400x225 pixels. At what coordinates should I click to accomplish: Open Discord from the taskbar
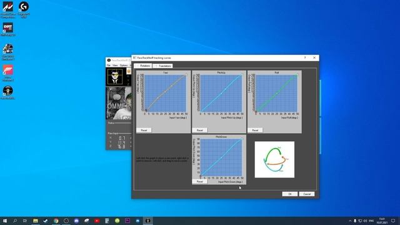(x=76, y=221)
